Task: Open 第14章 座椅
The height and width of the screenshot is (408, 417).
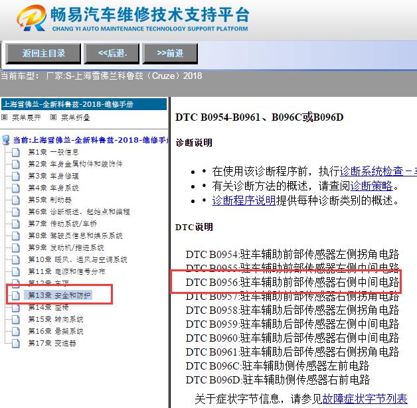Action: click(x=48, y=307)
